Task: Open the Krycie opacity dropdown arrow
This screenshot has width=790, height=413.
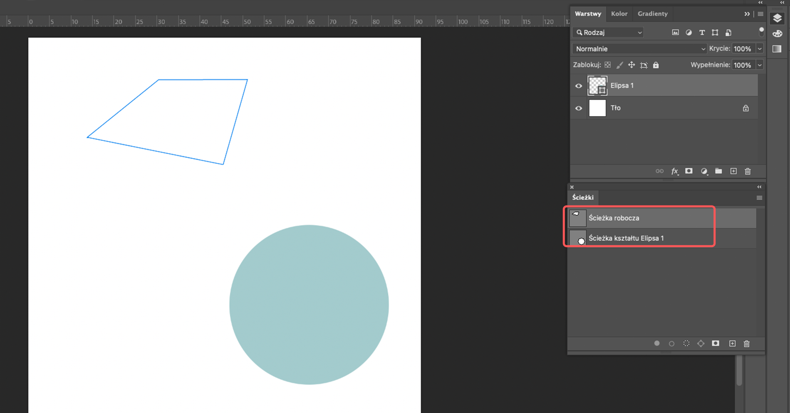Action: [x=760, y=49]
